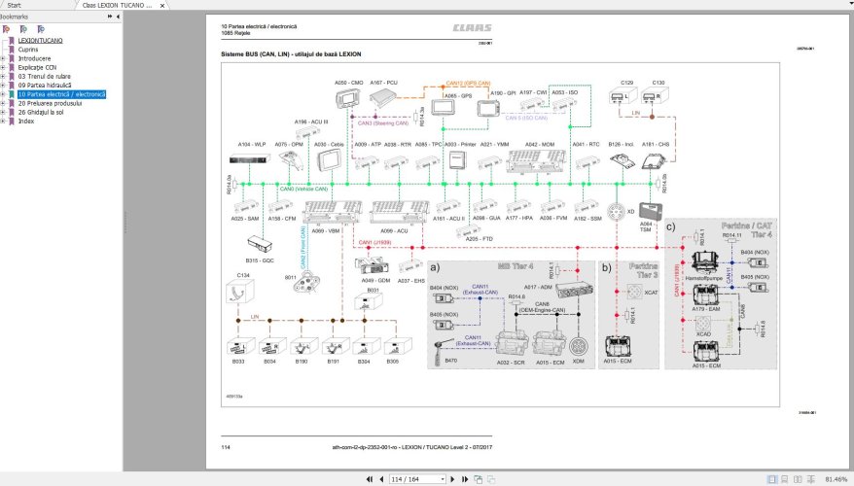
Task: Go to the next page
Action: 452,479
